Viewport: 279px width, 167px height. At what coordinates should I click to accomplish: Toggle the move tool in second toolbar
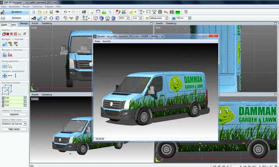(x=40, y=18)
